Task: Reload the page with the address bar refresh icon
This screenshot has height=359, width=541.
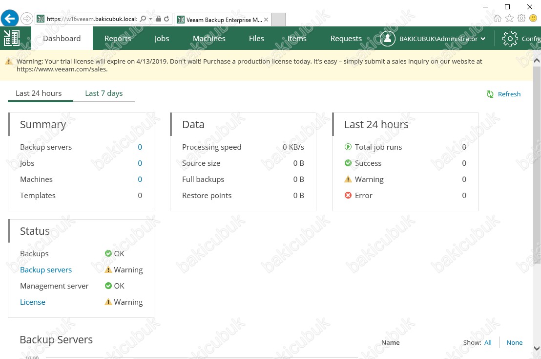Action: coord(166,19)
